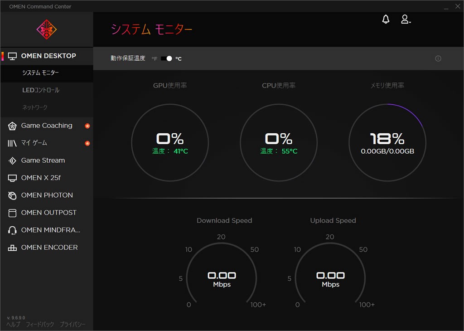This screenshot has width=464, height=331.
Task: Click the ヘルプ link
Action: pos(13,325)
